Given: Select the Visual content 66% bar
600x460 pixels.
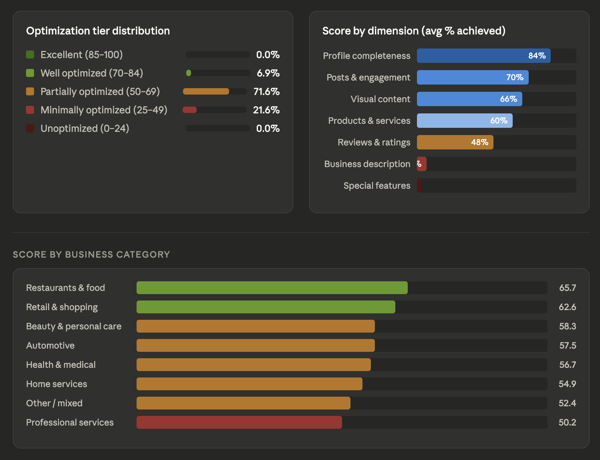Looking at the screenshot, I should (469, 99).
